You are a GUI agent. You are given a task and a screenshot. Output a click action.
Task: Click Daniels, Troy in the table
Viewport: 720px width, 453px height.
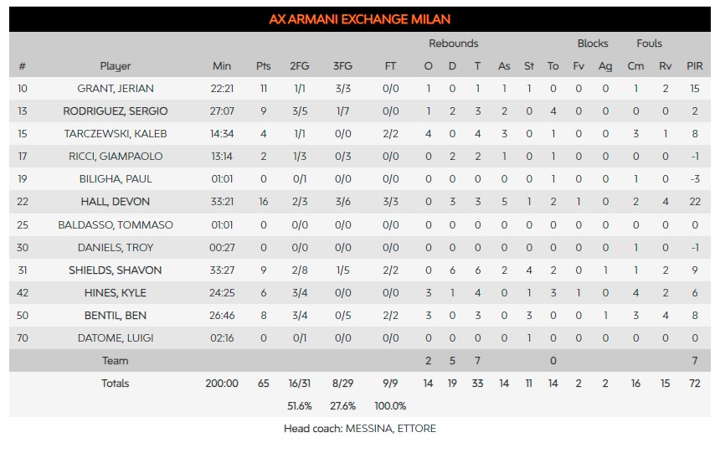[116, 247]
